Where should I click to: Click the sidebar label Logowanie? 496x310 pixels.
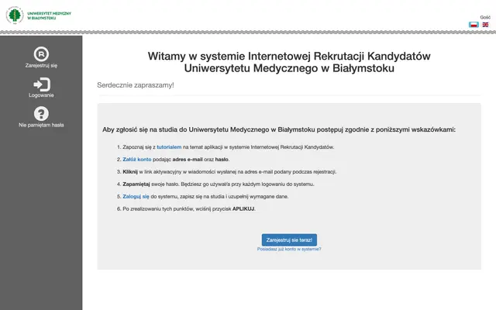(x=41, y=95)
